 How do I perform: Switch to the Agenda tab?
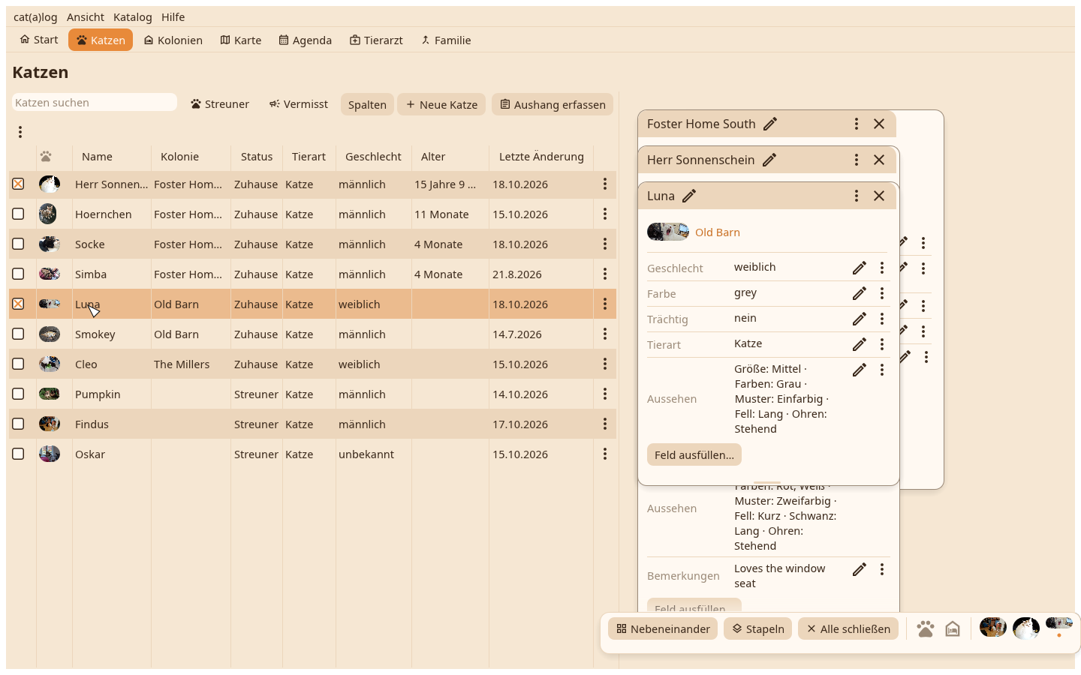(x=306, y=40)
